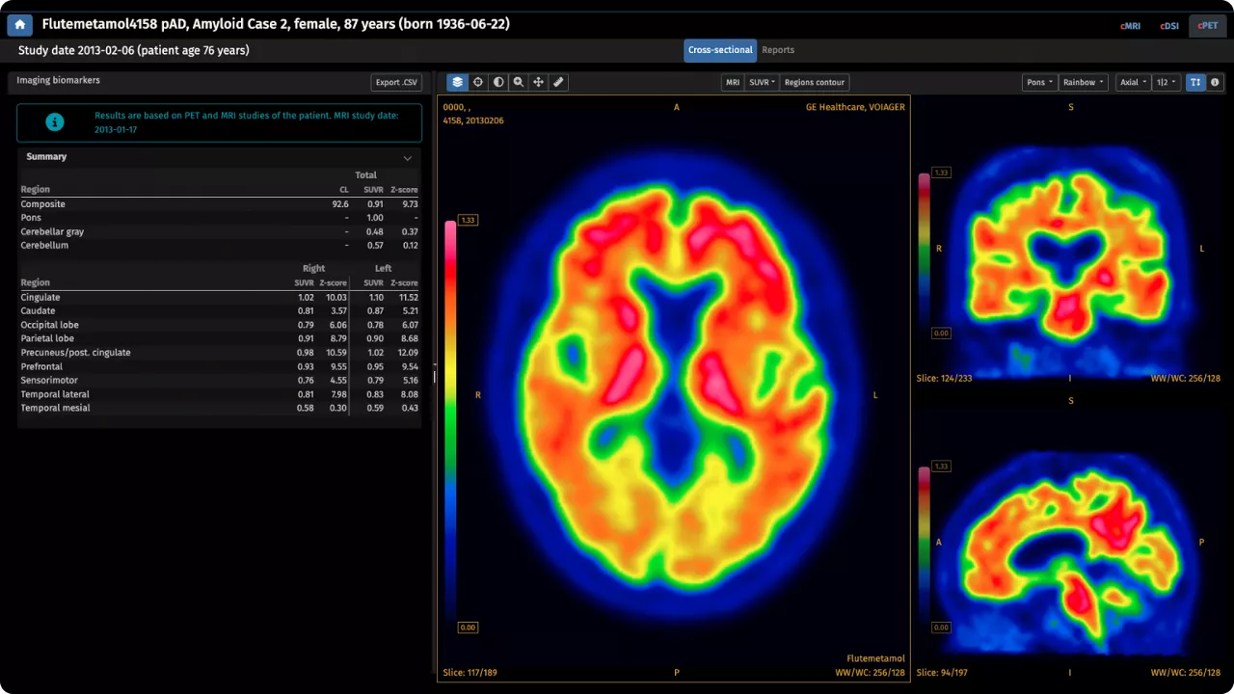Screen dimensions: 1234x694
Task: Click the Composite row in summary table
Action: click(219, 204)
